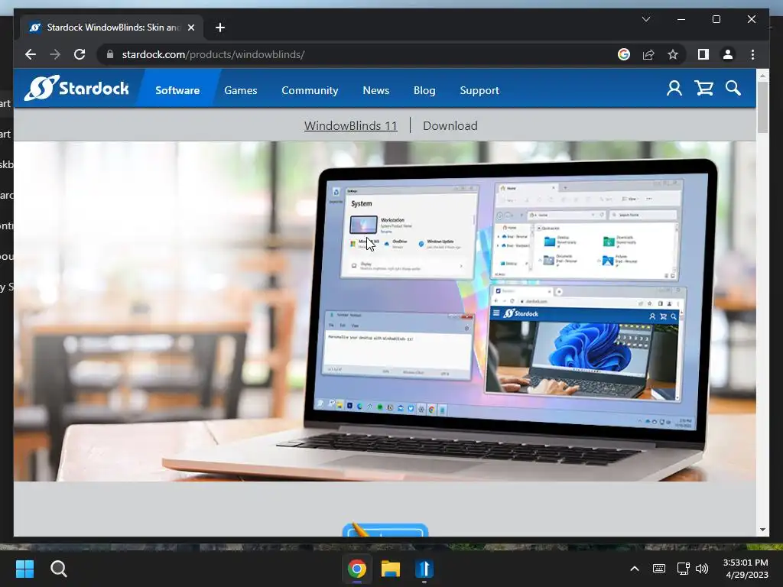Click the volume speaker tray icon
This screenshot has width=783, height=587.
tap(702, 569)
